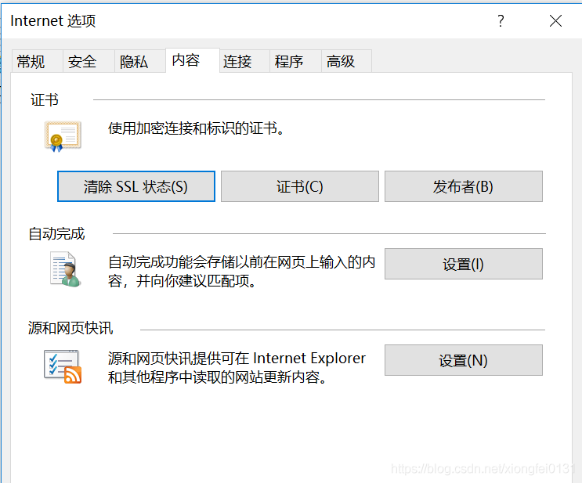582x483 pixels.
Task: Click the 证书 section heading
Action: [45, 99]
